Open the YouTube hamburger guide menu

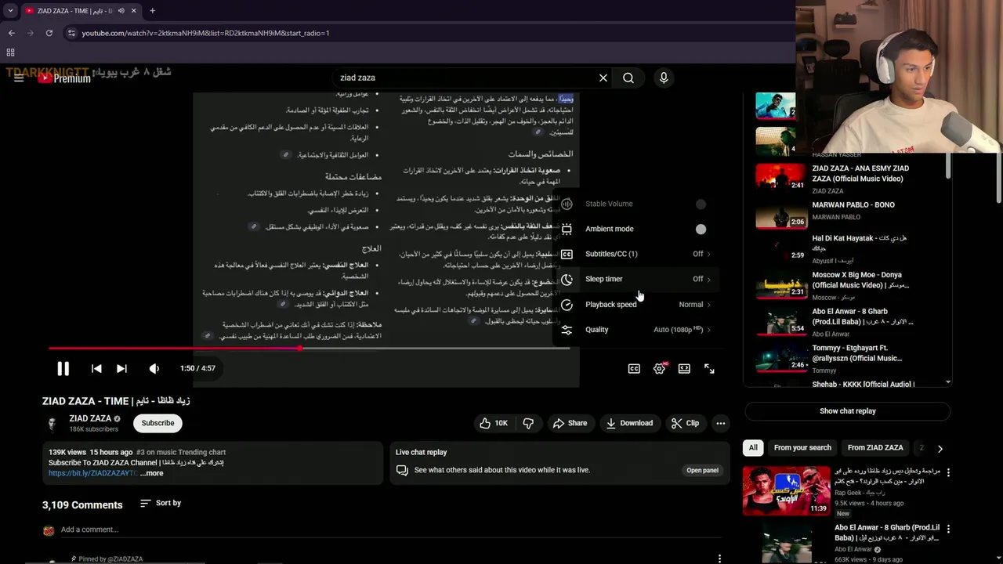pos(19,78)
